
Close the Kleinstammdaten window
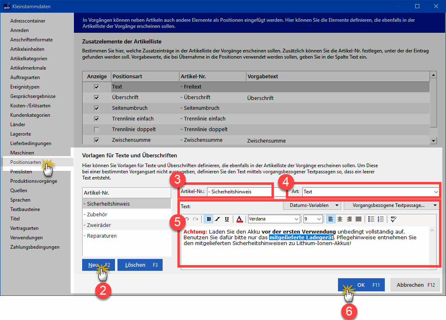(x=436, y=6)
